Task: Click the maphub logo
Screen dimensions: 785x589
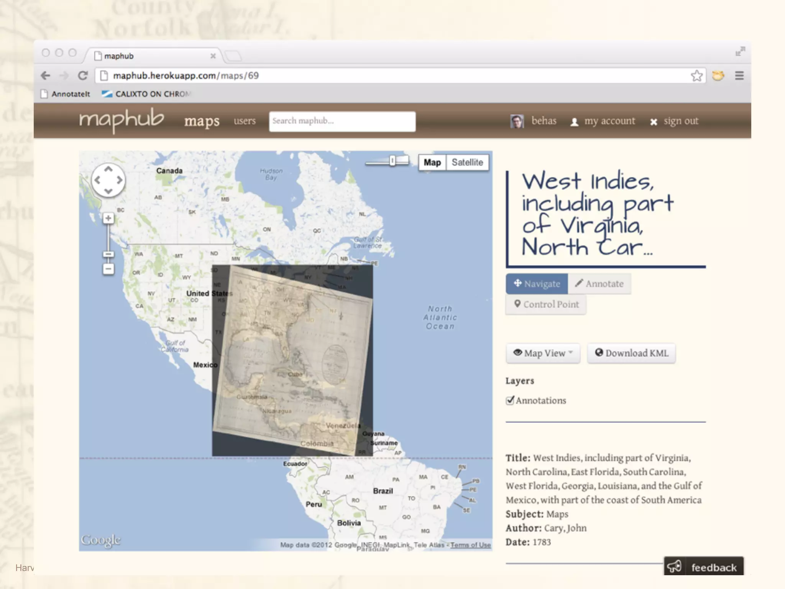Action: pyautogui.click(x=122, y=120)
